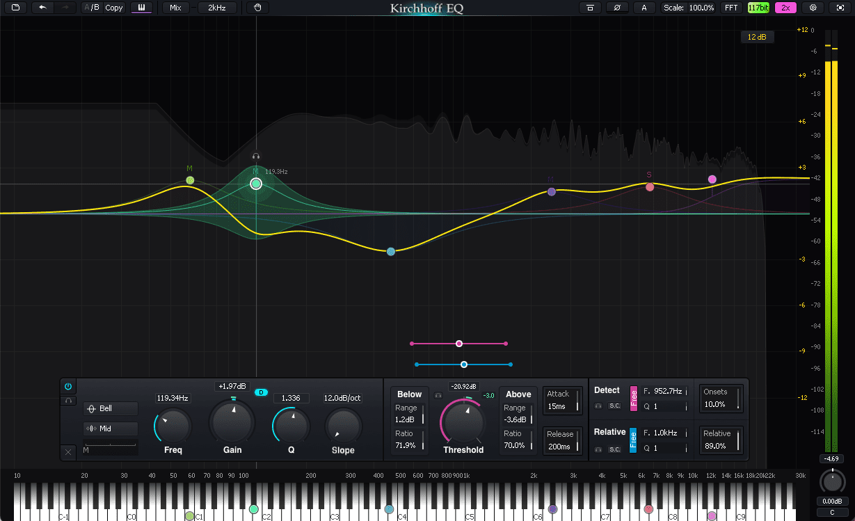The width and height of the screenshot is (855, 521).
Task: Click the undo arrow icon
Action: point(44,8)
